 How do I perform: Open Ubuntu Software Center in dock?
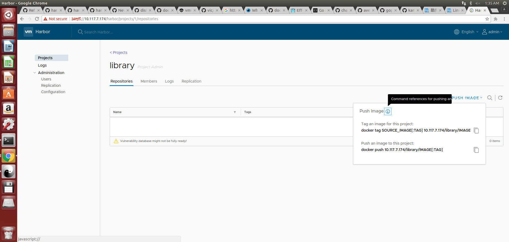pyautogui.click(x=9, y=93)
